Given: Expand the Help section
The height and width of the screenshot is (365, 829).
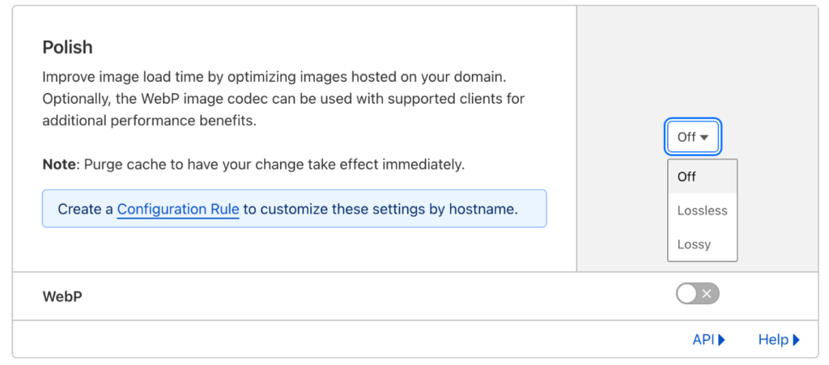Looking at the screenshot, I should 779,340.
